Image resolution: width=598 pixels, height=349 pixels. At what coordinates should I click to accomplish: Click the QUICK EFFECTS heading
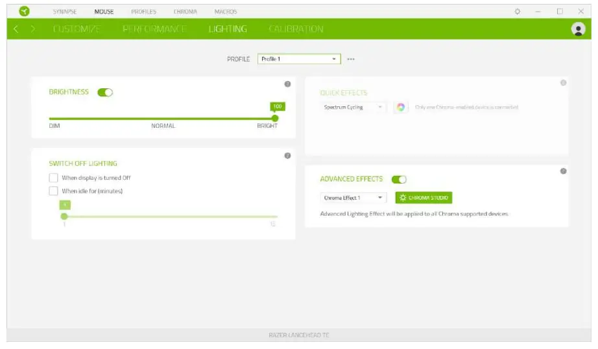pos(344,93)
